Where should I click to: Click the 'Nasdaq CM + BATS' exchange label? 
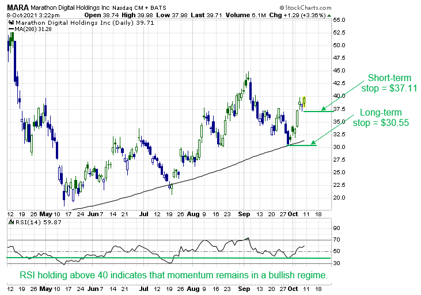click(139, 8)
